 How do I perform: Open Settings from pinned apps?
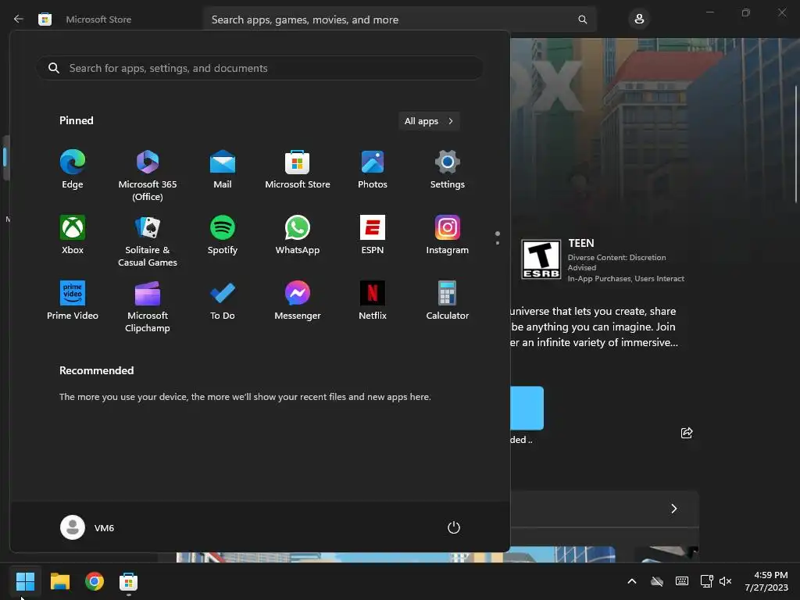[x=448, y=170]
